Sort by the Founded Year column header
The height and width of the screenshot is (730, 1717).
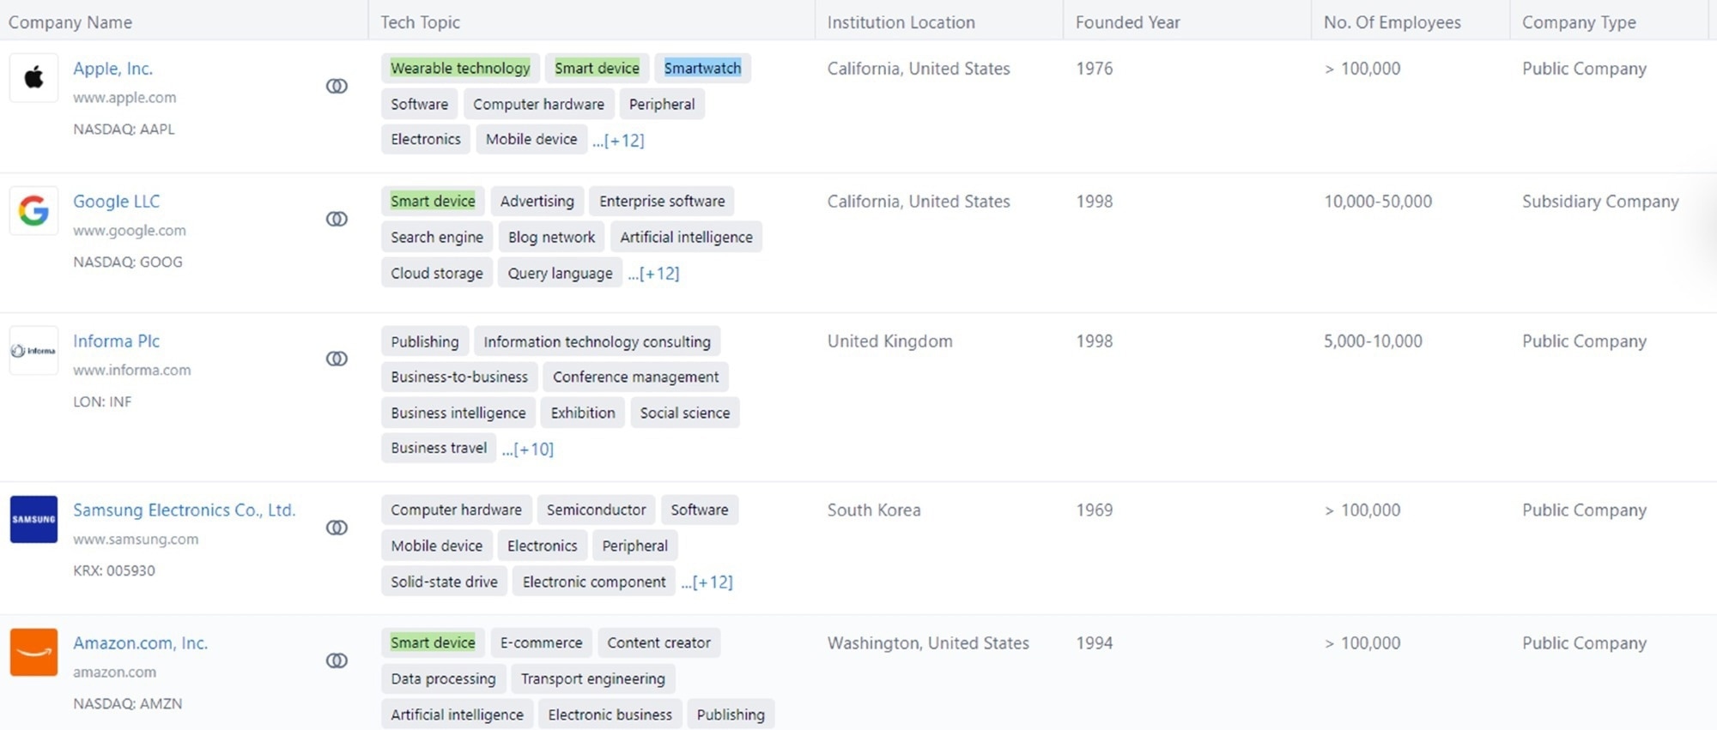pyautogui.click(x=1127, y=22)
